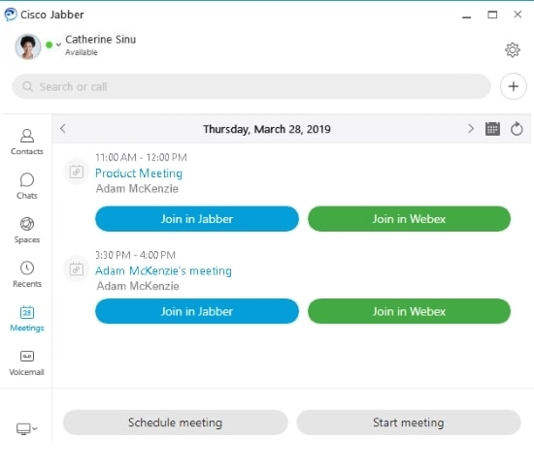534x470 pixels.
Task: Go to the next day arrow
Action: pos(471,129)
